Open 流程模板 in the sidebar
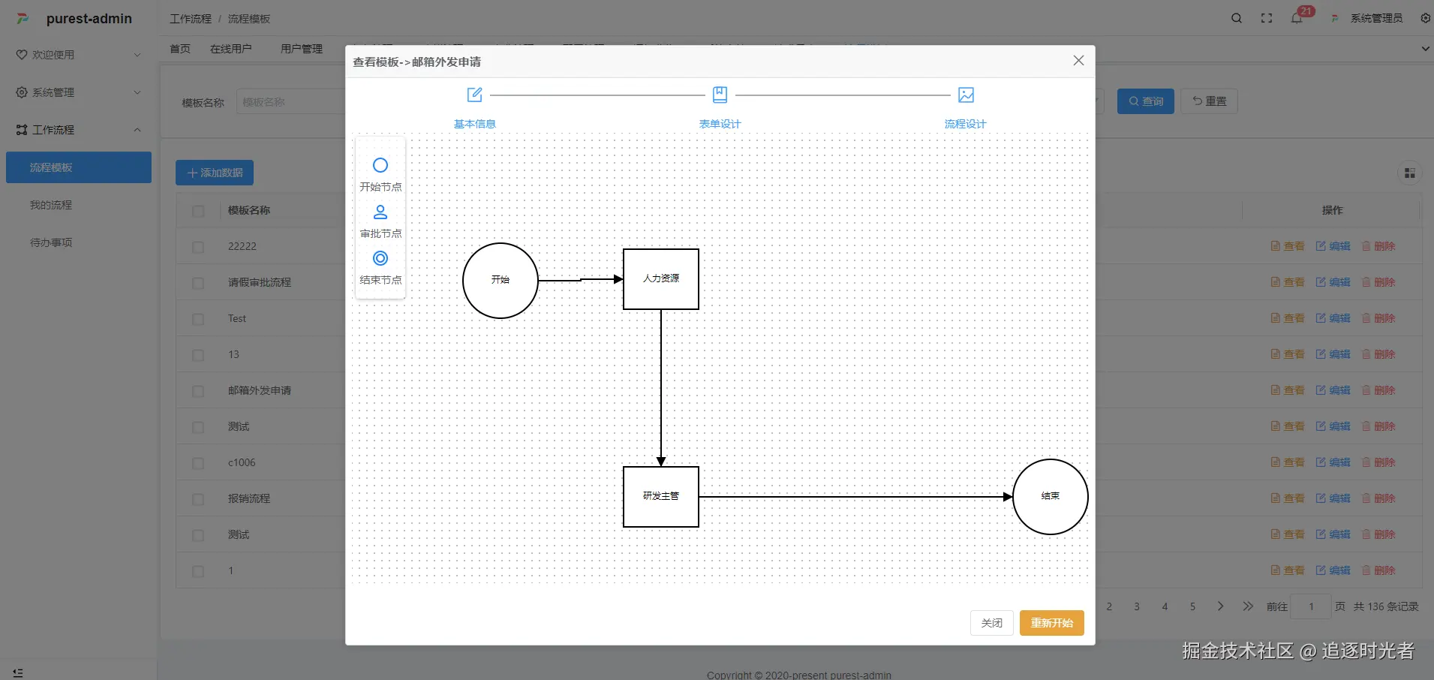Screen dimensions: 1434x680 pos(79,167)
